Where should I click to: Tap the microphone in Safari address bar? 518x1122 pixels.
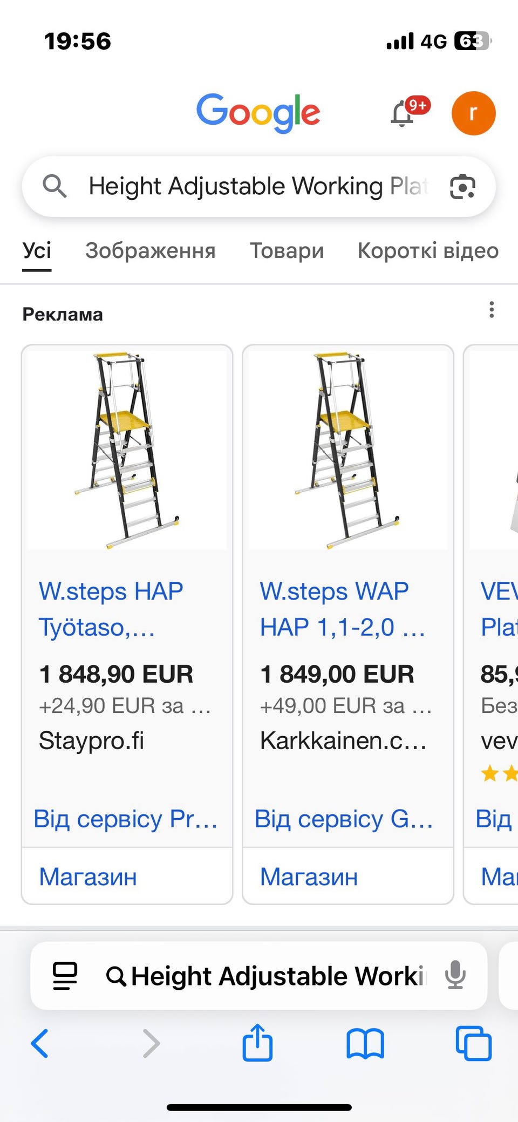(x=455, y=975)
